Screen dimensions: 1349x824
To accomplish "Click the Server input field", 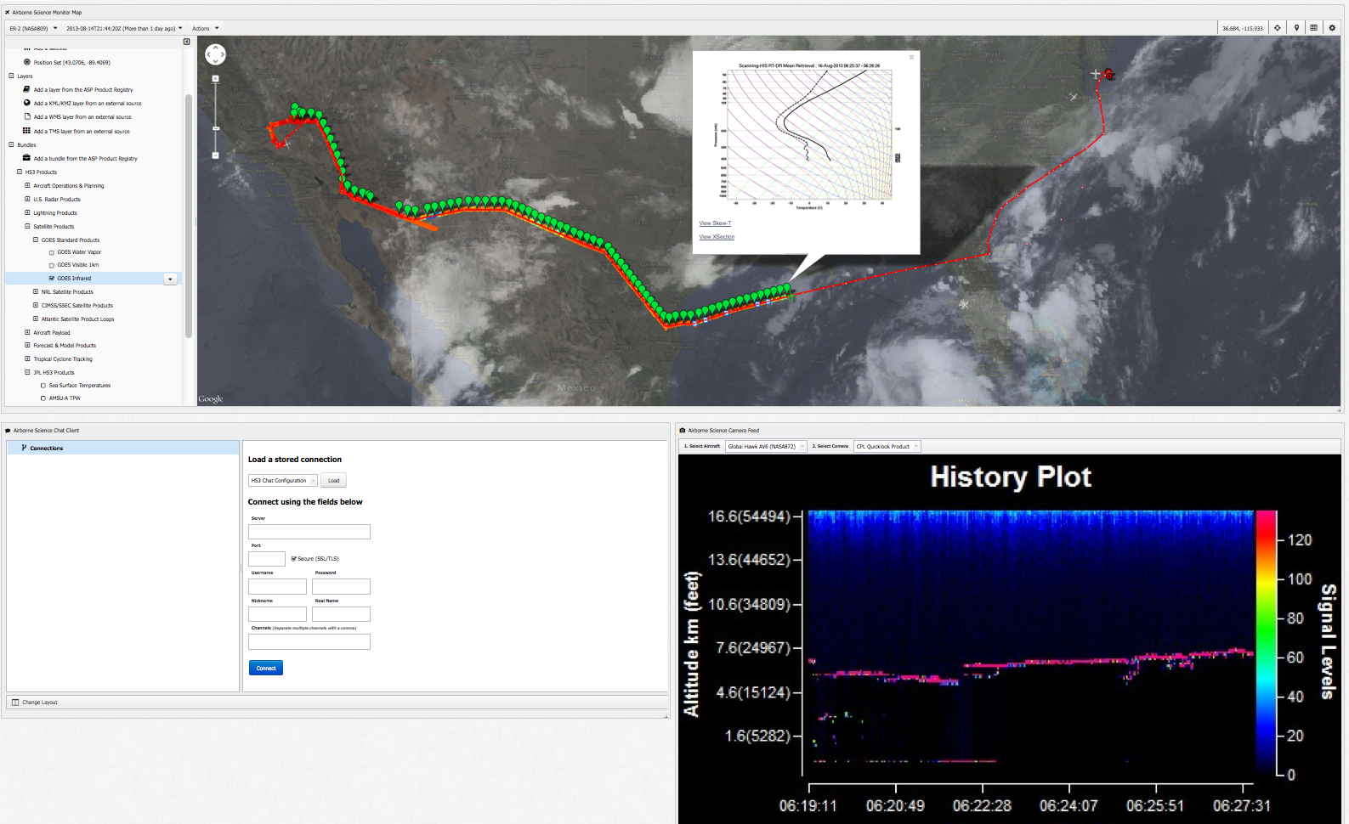I will pyautogui.click(x=309, y=532).
